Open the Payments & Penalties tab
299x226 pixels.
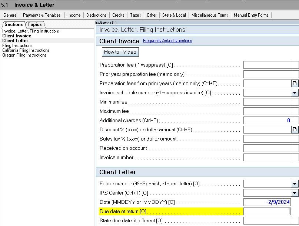click(x=42, y=15)
